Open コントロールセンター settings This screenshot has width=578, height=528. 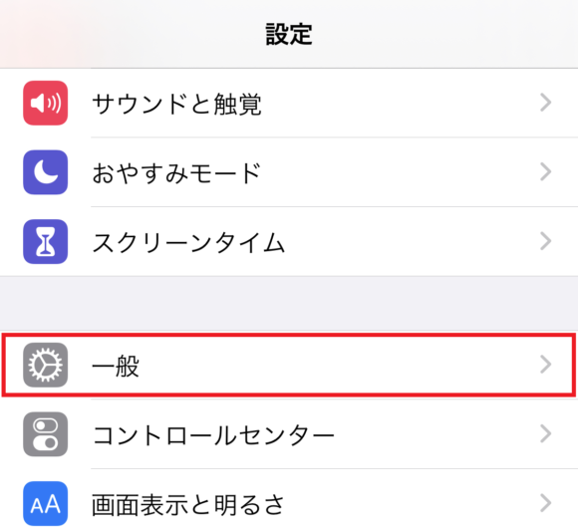click(x=289, y=434)
